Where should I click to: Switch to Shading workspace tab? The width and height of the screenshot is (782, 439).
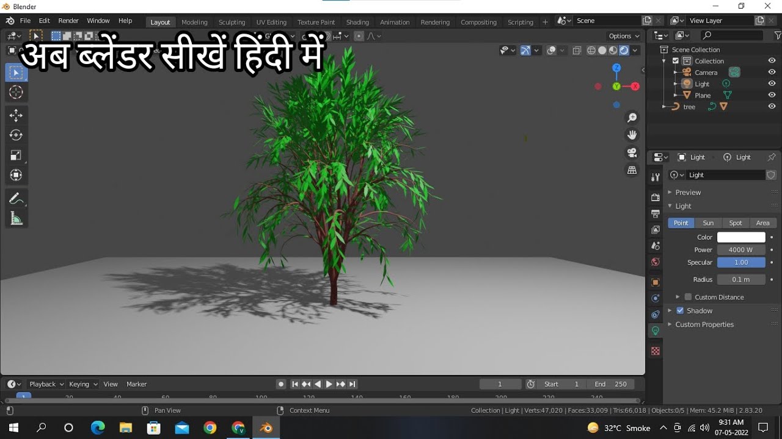tap(357, 22)
